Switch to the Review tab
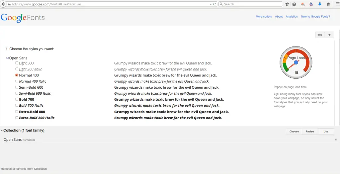Image resolution: width=340 pixels, height=174 pixels. tap(310, 131)
